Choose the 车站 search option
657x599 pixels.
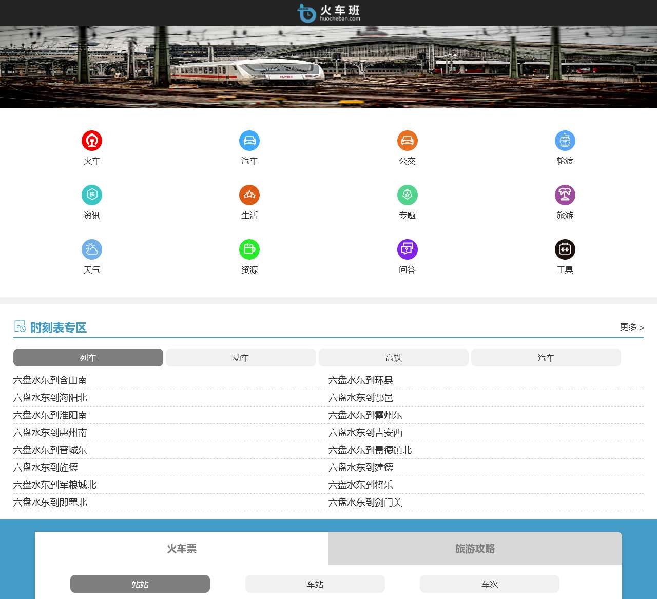315,584
